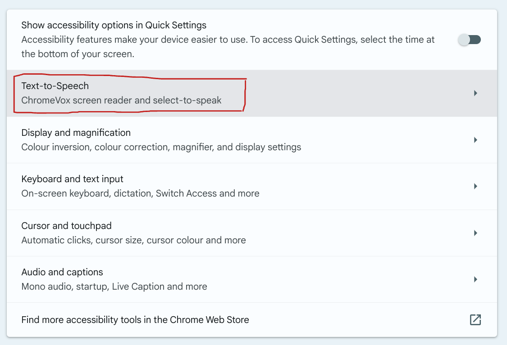
Task: Open Cursor and touchpad via its right arrow
Action: tap(475, 233)
